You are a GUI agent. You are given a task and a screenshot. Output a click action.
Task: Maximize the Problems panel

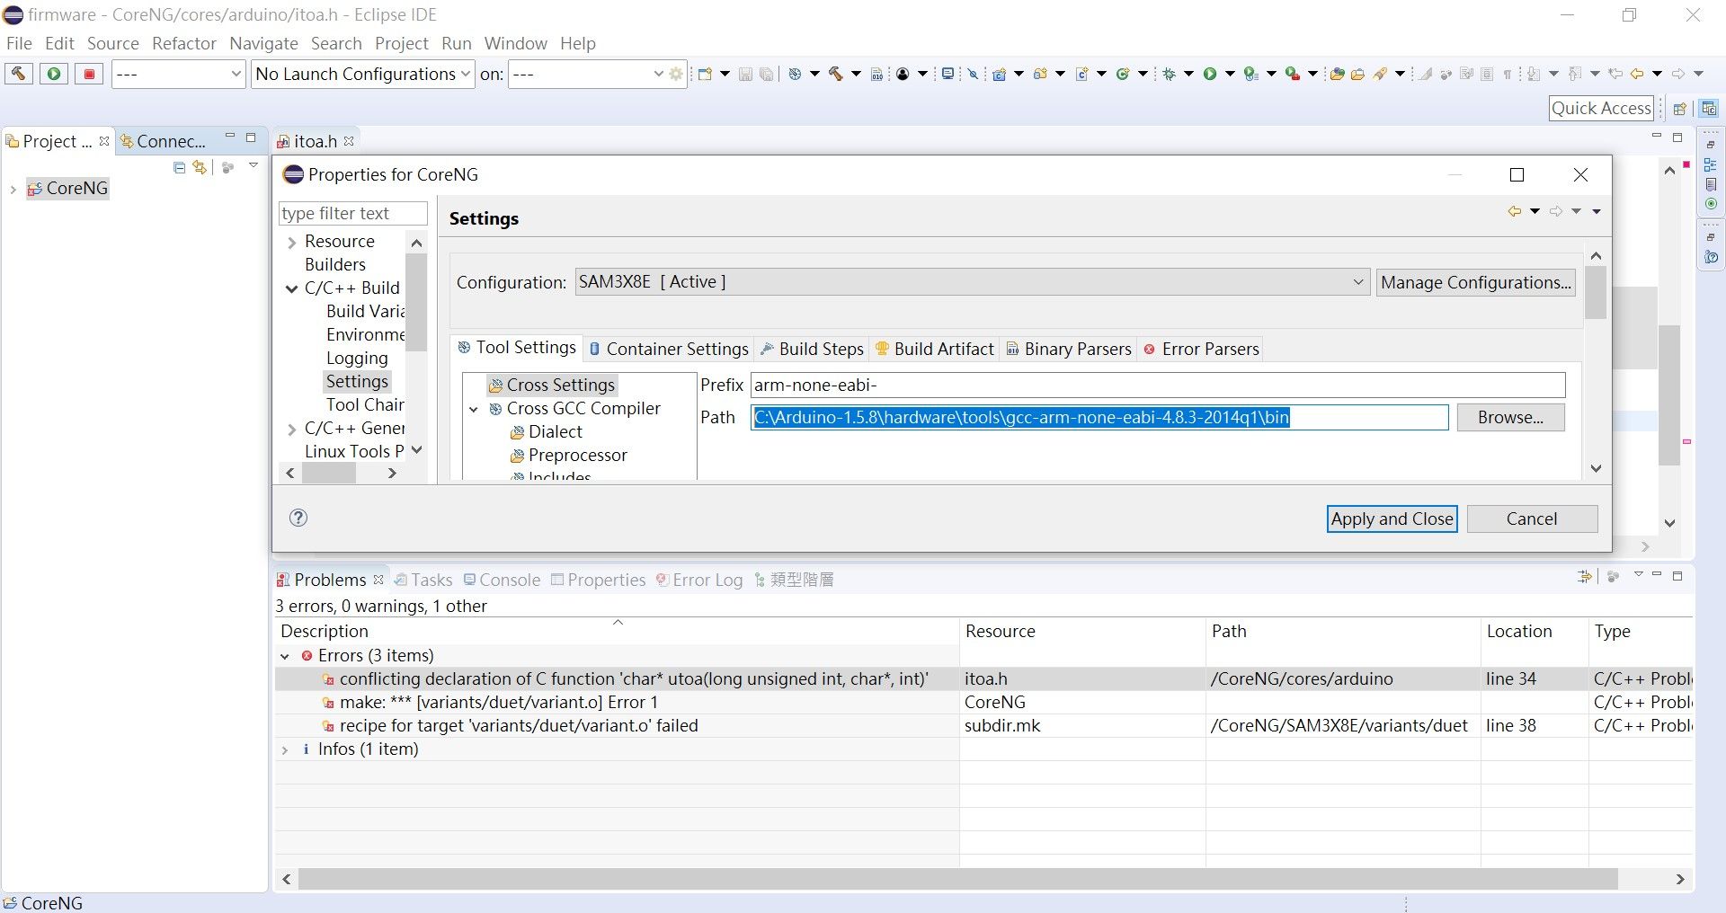tap(1677, 576)
